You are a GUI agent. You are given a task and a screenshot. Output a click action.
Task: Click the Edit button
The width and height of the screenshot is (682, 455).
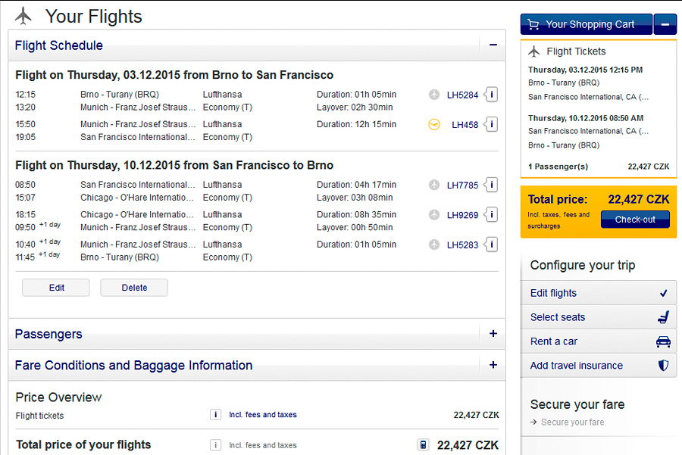pos(56,288)
